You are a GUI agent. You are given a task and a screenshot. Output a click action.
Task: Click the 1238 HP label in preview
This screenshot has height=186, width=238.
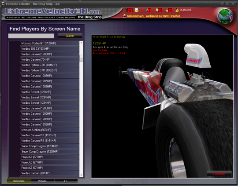(x=99, y=43)
